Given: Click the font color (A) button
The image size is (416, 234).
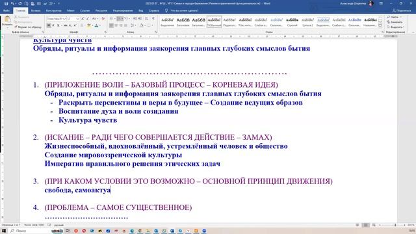Looking at the screenshot, I should [x=96, y=25].
